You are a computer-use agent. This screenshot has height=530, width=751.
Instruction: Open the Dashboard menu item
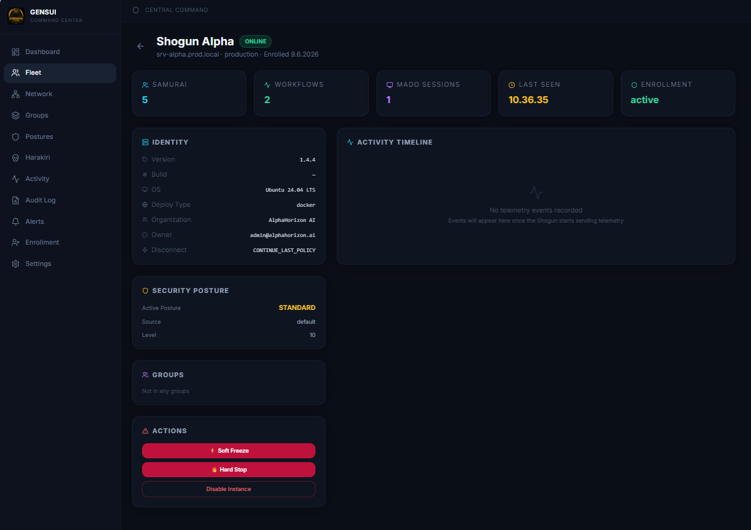[x=60, y=52]
